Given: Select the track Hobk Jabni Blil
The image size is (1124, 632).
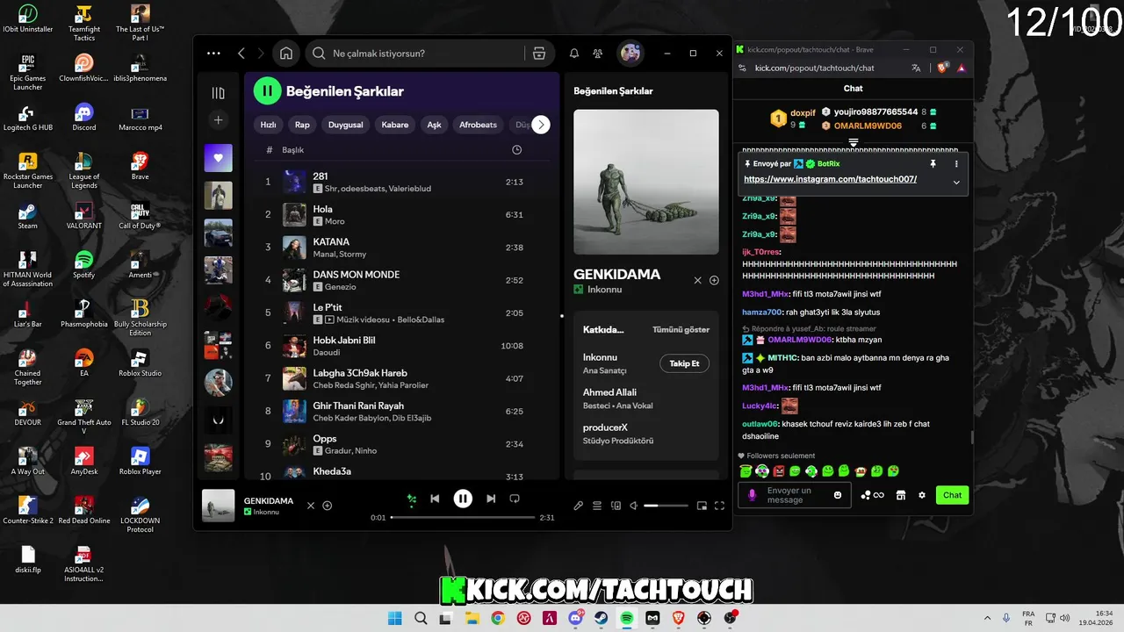Looking at the screenshot, I should click(401, 346).
